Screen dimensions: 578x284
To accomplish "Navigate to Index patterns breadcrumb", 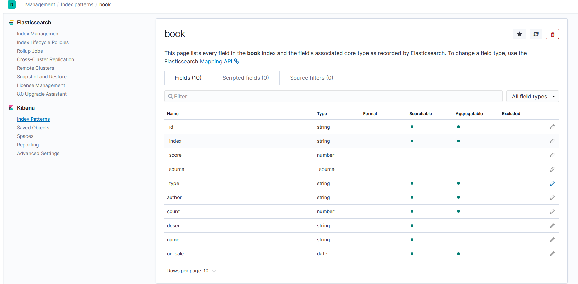I will click(x=77, y=4).
